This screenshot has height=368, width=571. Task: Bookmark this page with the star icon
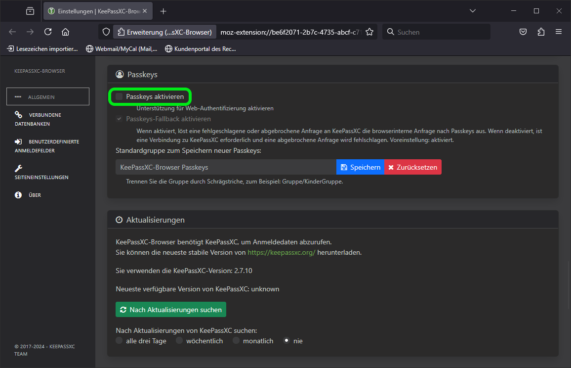(369, 32)
